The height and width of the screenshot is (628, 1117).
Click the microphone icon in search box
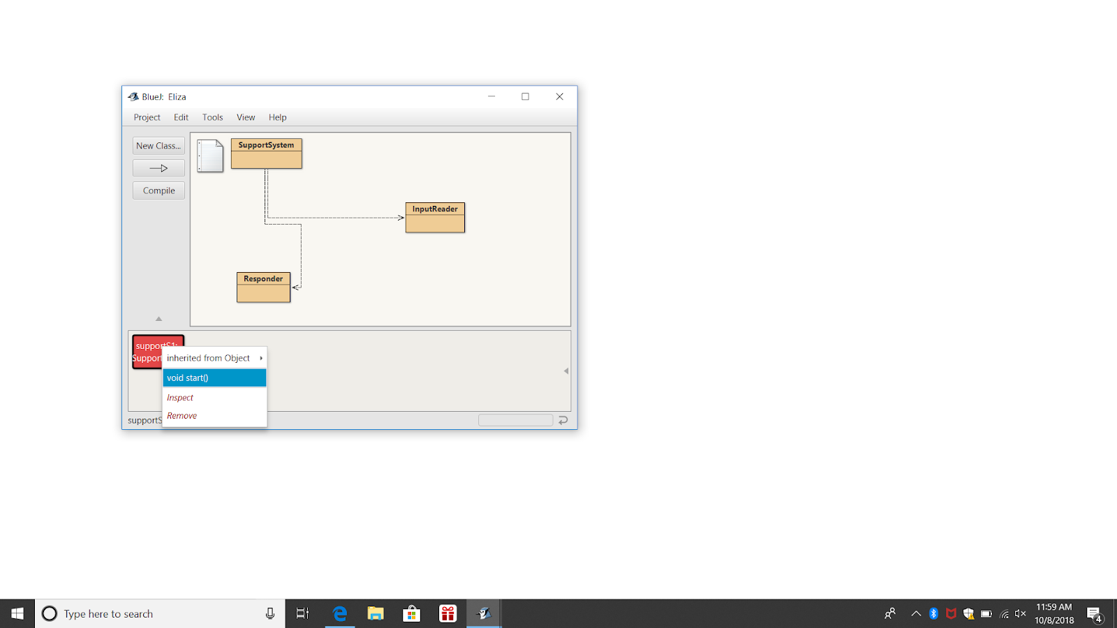[270, 613]
